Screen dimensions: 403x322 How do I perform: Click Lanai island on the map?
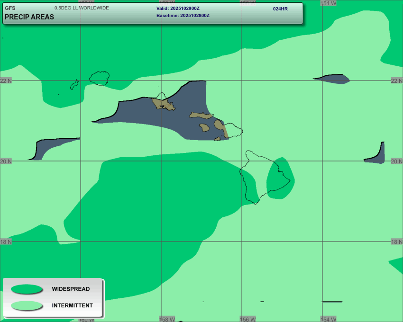(204, 127)
